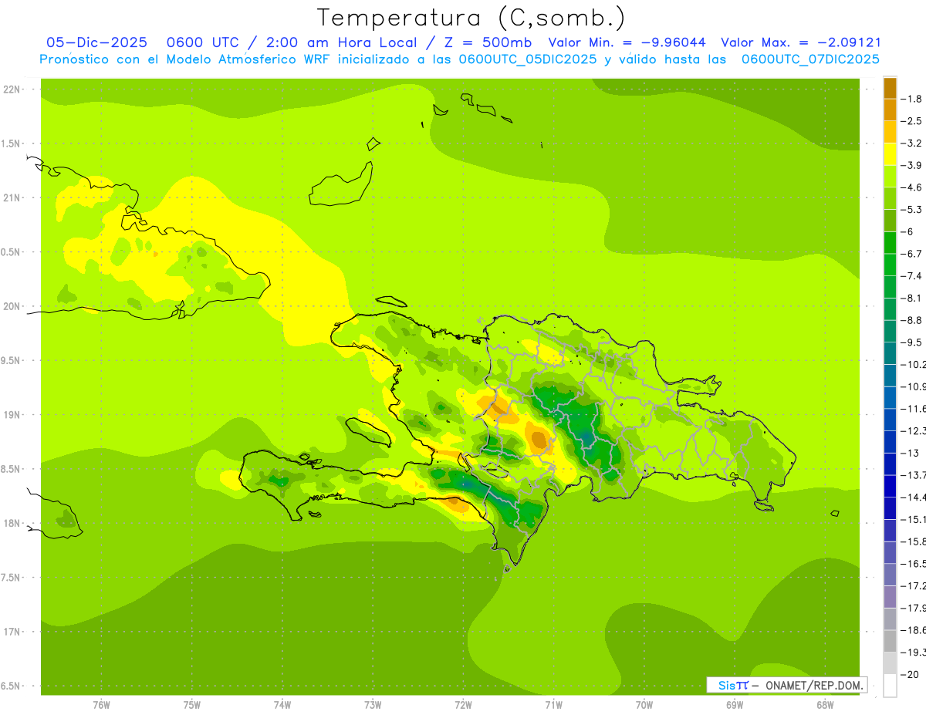Image resolution: width=926 pixels, height=715 pixels.
Task: Click the -5.3 legend value
Action: click(x=912, y=209)
